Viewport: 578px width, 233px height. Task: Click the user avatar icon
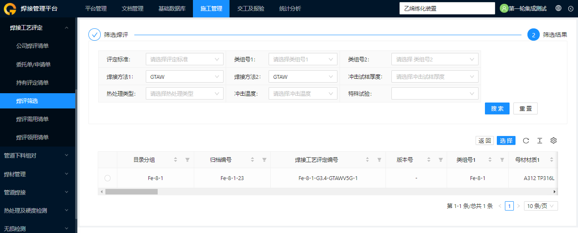coord(504,8)
